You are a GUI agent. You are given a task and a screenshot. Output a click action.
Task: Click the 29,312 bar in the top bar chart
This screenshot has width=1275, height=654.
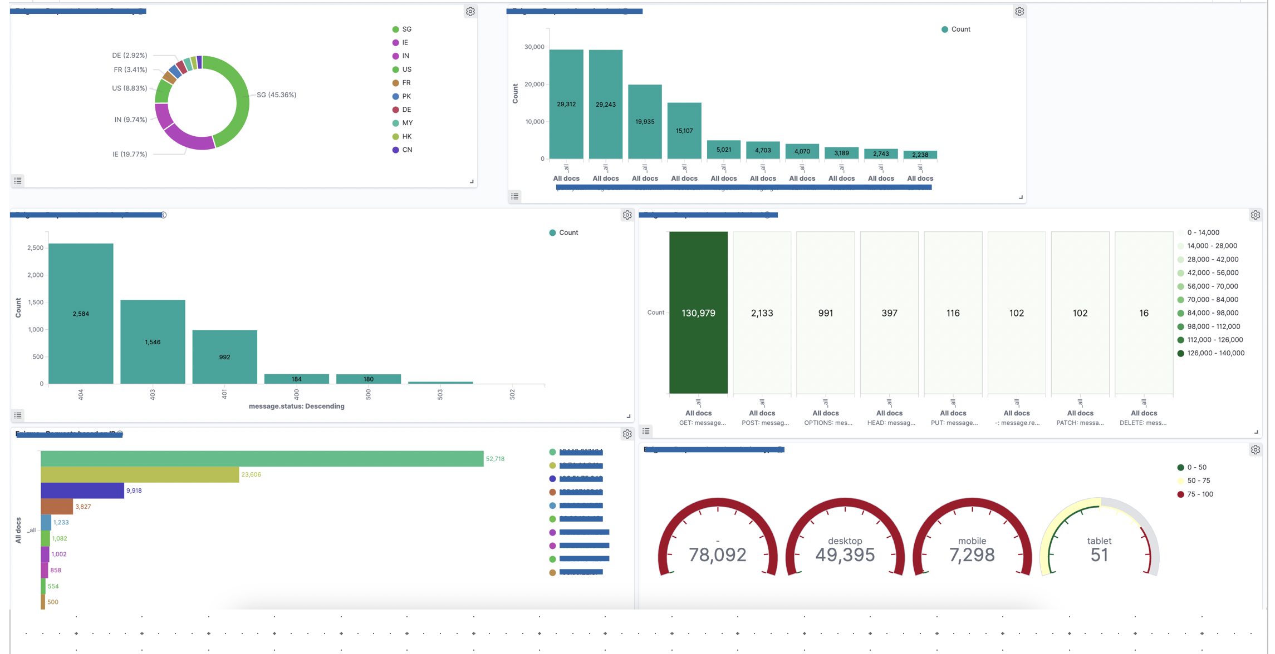click(566, 103)
